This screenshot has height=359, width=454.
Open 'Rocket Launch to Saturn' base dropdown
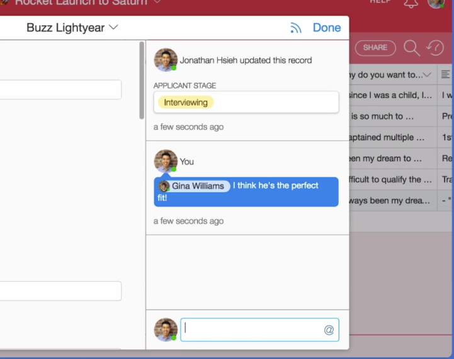[157, 2]
